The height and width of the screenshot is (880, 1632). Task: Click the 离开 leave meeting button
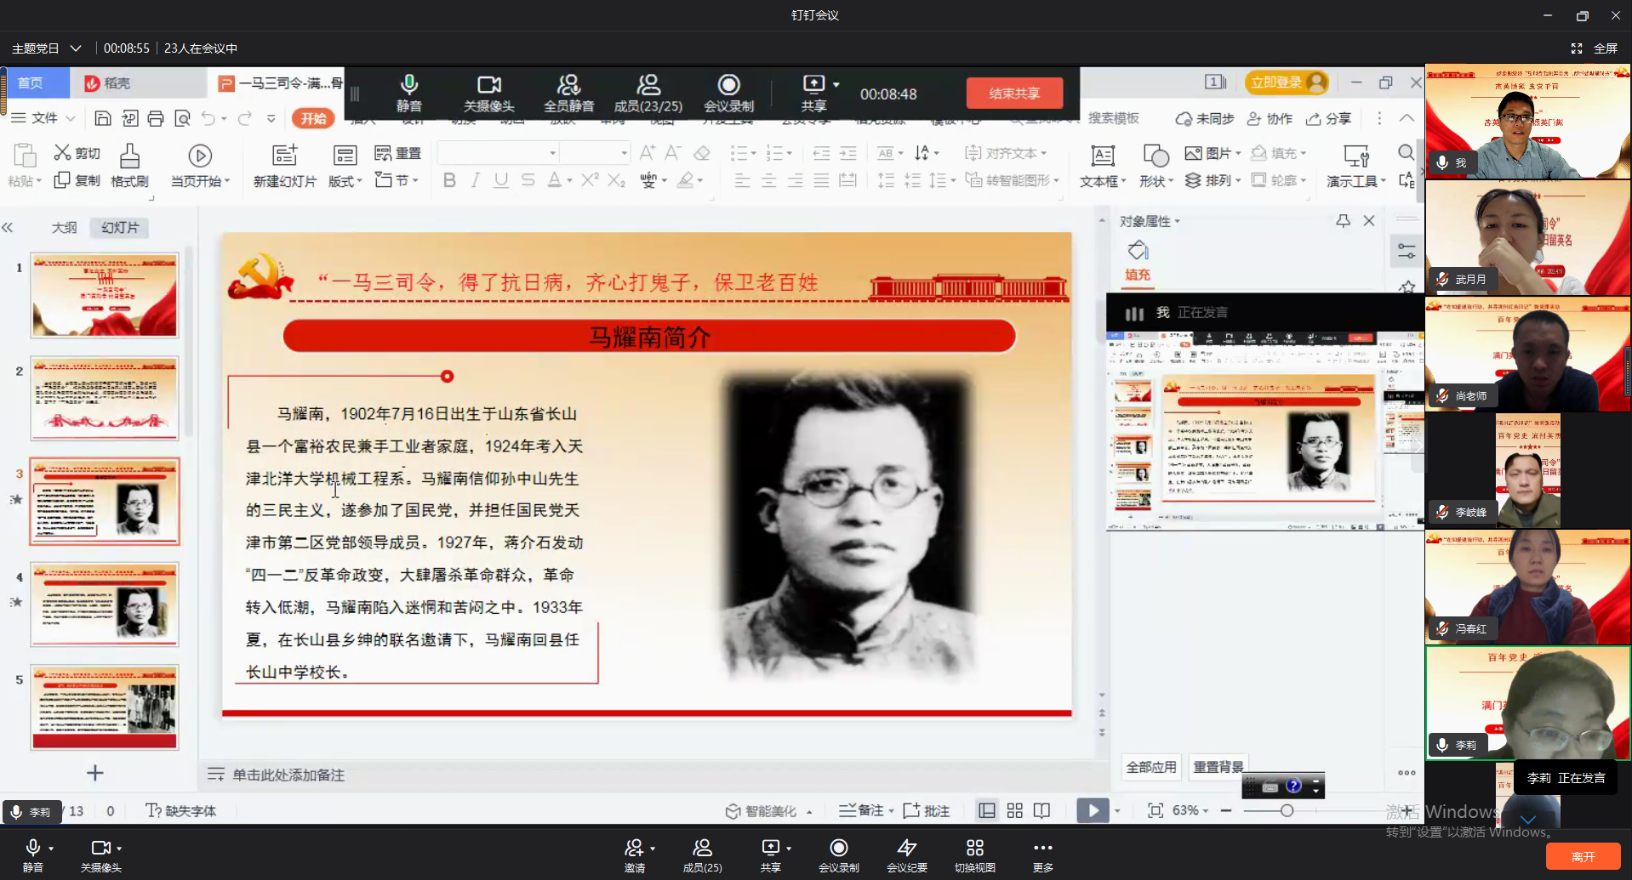tap(1583, 856)
